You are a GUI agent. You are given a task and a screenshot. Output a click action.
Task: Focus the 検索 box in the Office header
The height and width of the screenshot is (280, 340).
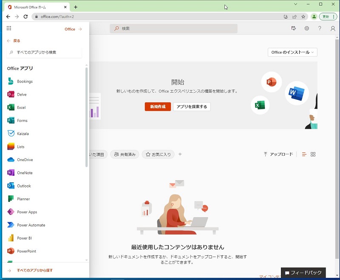pyautogui.click(x=173, y=28)
